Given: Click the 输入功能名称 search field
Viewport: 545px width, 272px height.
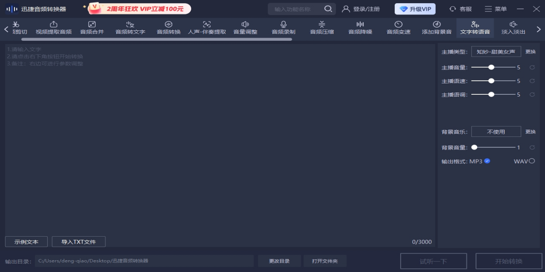Looking at the screenshot, I should point(297,9).
